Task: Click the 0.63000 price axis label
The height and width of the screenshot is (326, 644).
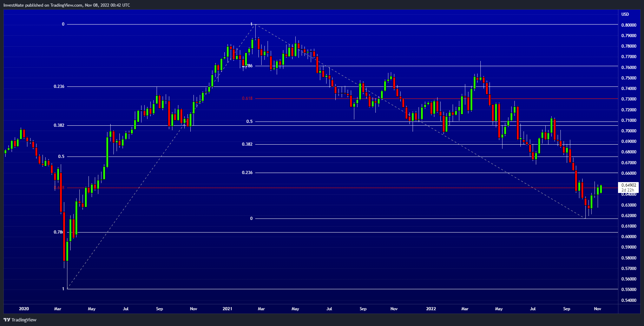Action: pyautogui.click(x=629, y=205)
